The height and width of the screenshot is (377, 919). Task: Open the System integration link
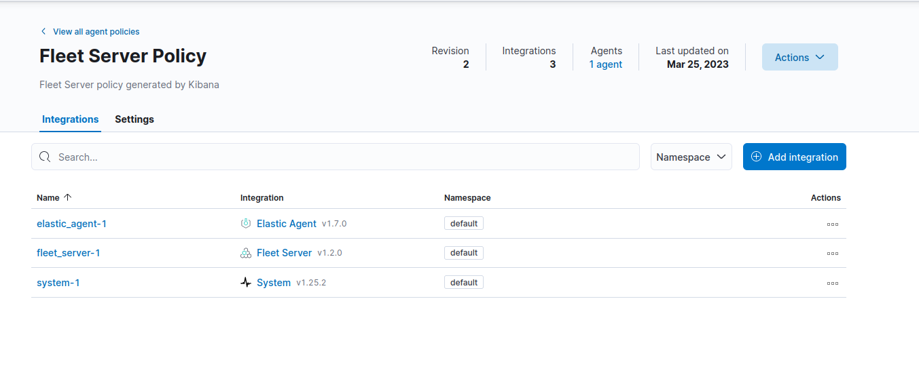(x=274, y=283)
